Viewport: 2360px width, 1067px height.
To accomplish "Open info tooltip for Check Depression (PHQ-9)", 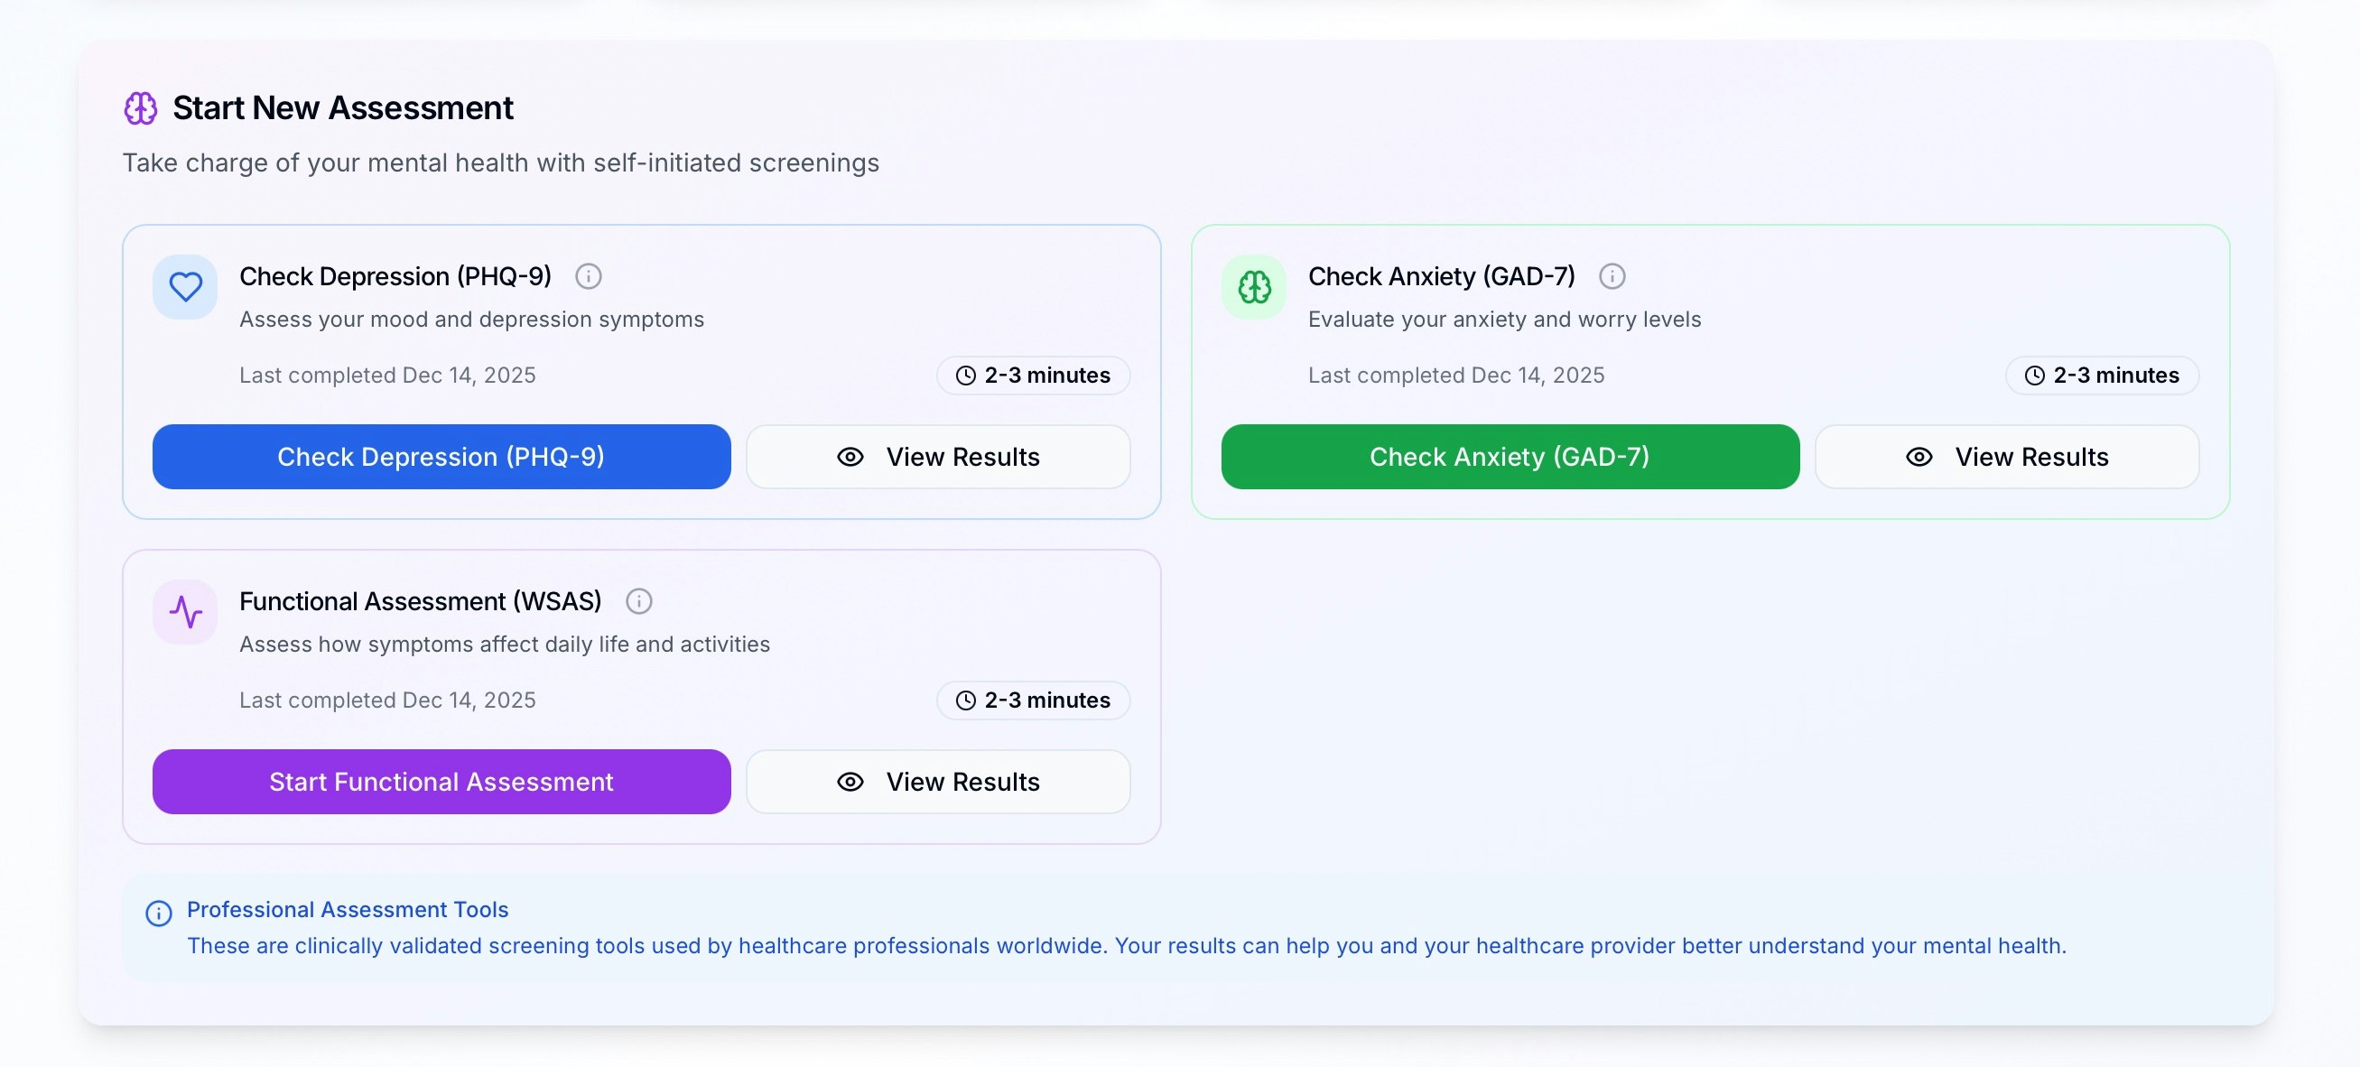I will point(588,275).
